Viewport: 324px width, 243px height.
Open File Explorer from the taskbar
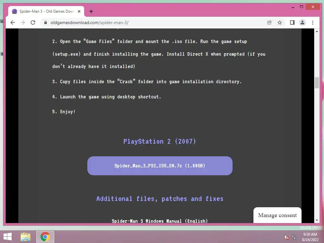click(x=26, y=237)
